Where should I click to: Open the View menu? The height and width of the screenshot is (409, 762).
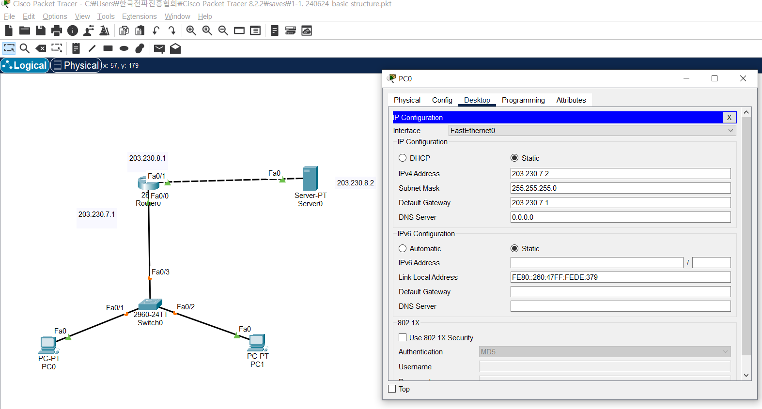[82, 16]
